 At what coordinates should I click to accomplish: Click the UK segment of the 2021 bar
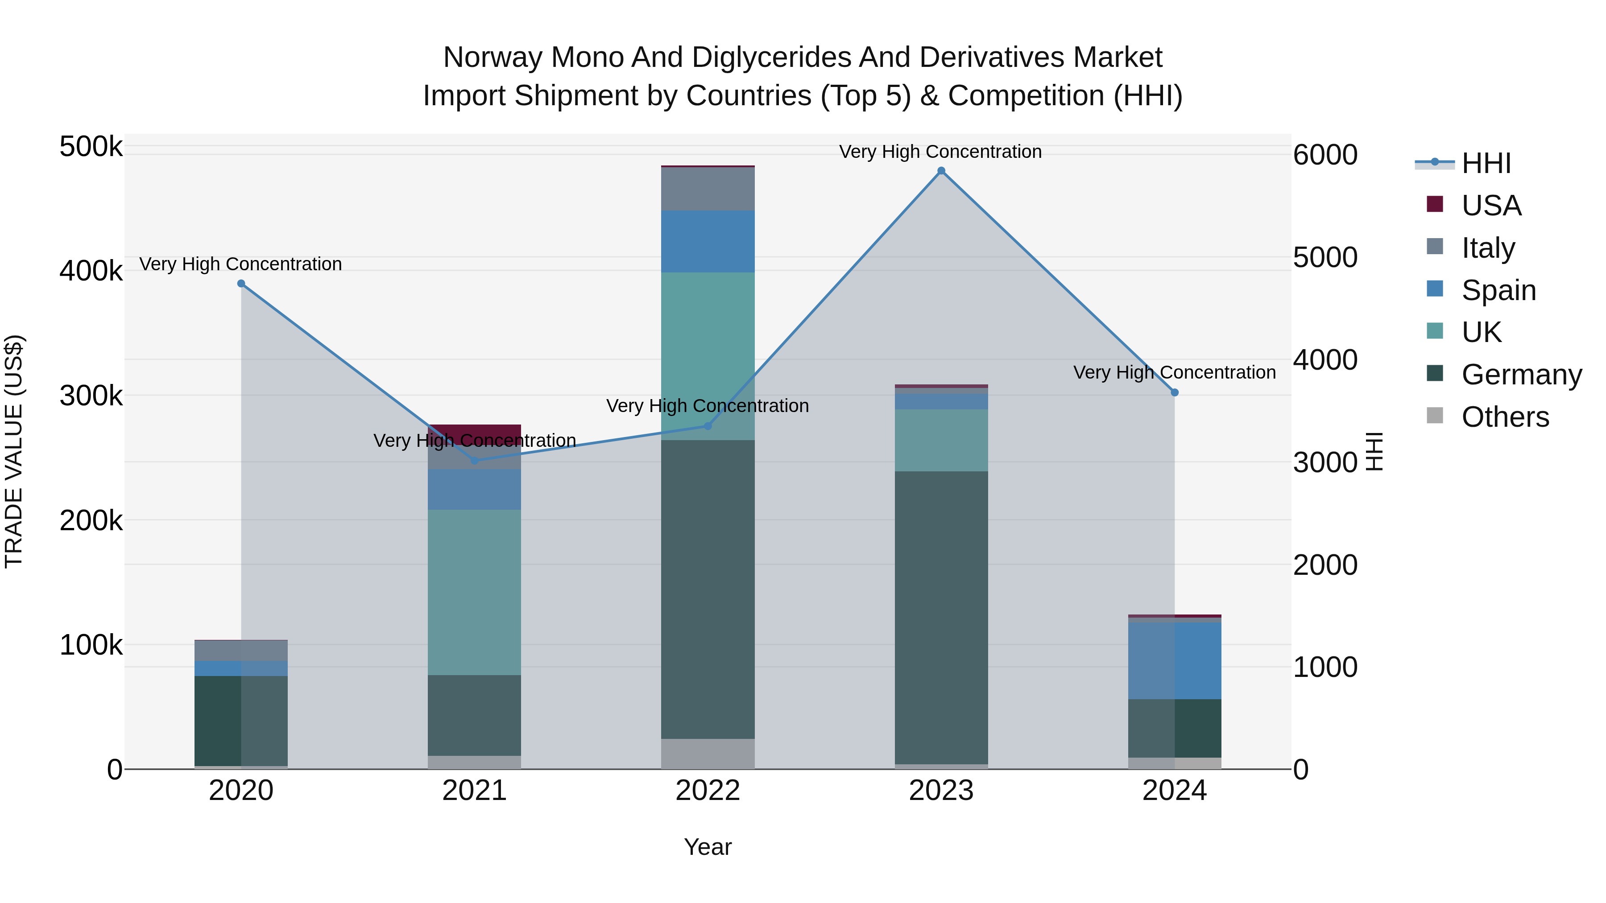pos(475,593)
